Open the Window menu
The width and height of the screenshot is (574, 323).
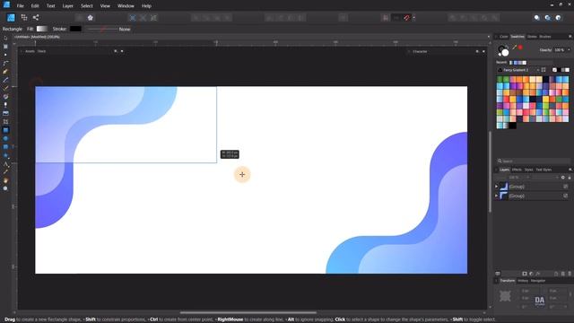(126, 6)
